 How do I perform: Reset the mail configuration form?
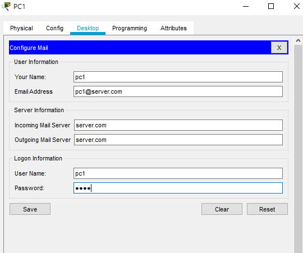click(x=267, y=209)
